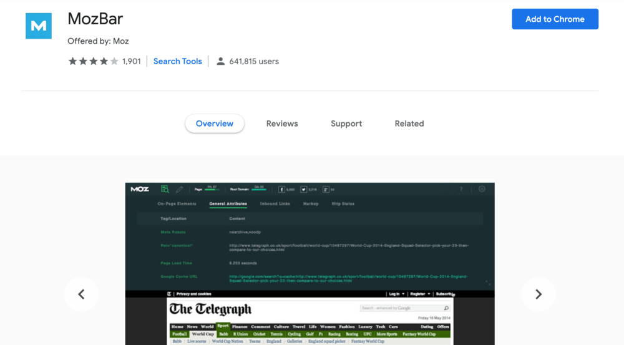Click the Add to Chrome button
The width and height of the screenshot is (624, 345).
(x=555, y=19)
